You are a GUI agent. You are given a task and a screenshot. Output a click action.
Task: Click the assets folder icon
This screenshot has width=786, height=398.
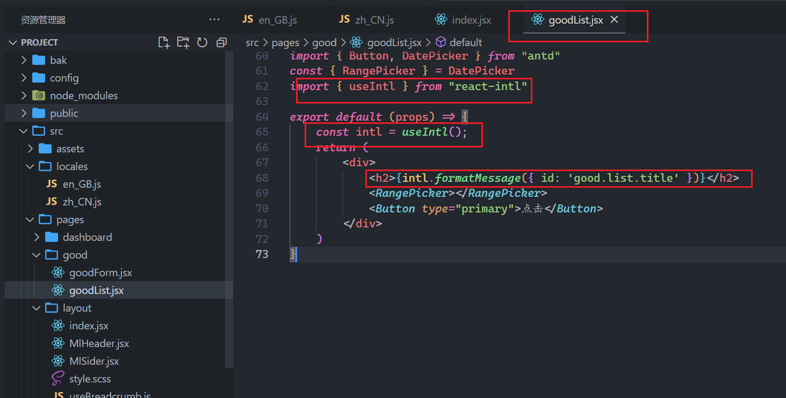45,149
